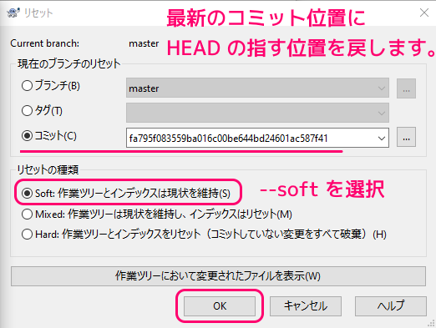The image size is (436, 328).
Task: Click inside the commit hash text field
Action: coord(251,138)
